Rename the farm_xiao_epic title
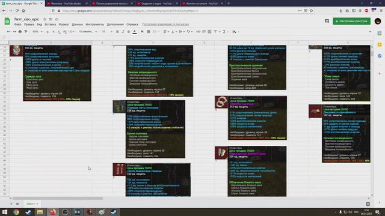Image resolution: width=385 pixels, height=216 pixels. point(26,19)
